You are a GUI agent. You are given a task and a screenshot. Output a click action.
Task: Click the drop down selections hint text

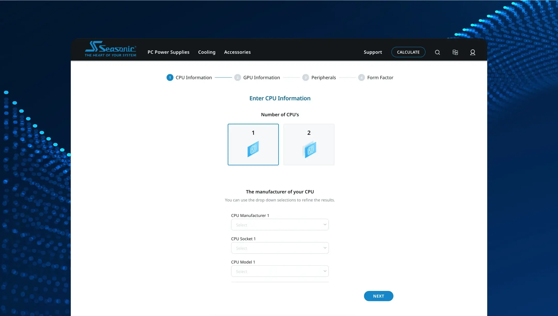tap(280, 200)
